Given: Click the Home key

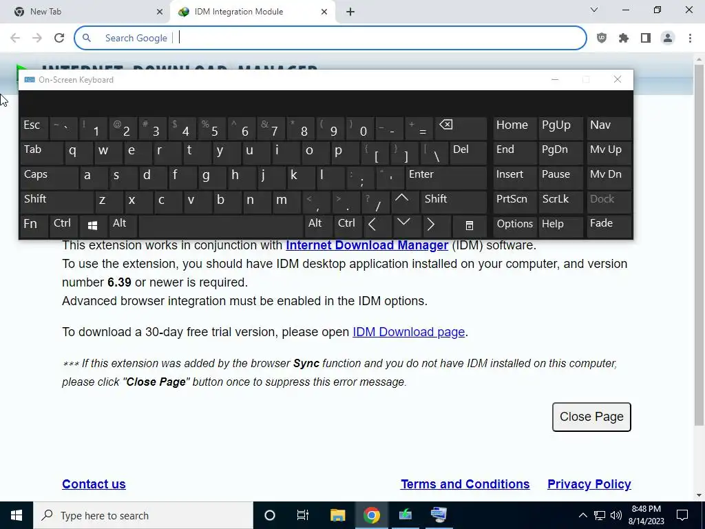Looking at the screenshot, I should coord(514,127).
